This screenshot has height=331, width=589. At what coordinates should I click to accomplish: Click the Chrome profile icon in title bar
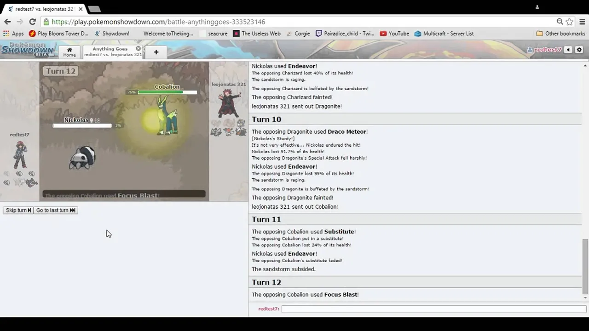coord(537,7)
